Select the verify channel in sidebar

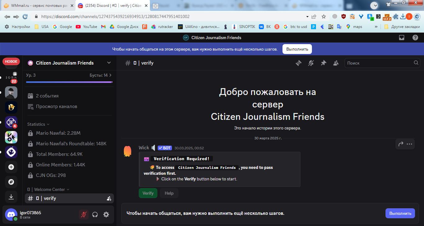(69, 198)
